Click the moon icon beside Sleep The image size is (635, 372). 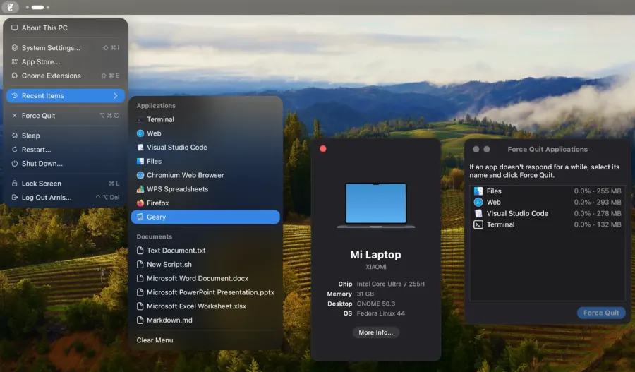[x=15, y=136]
